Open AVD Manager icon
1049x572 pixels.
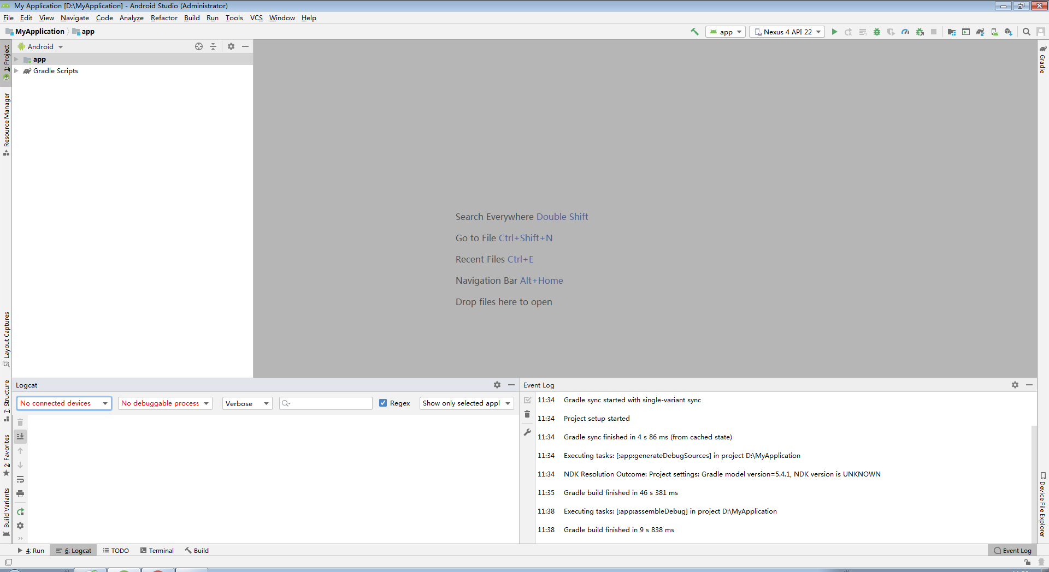coord(994,32)
